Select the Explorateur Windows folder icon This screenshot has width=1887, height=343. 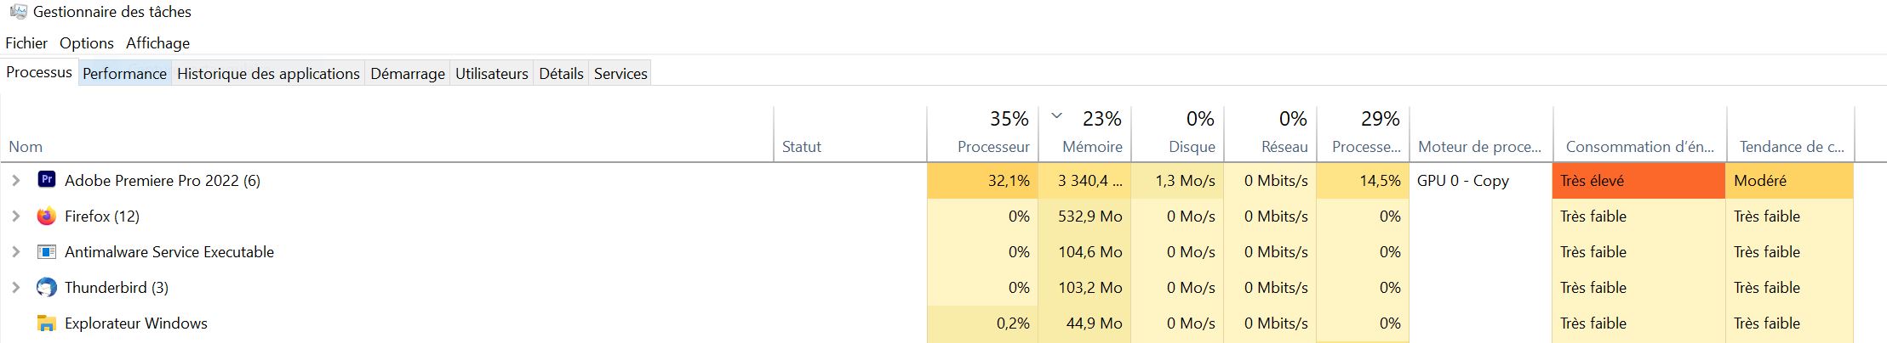(x=47, y=323)
